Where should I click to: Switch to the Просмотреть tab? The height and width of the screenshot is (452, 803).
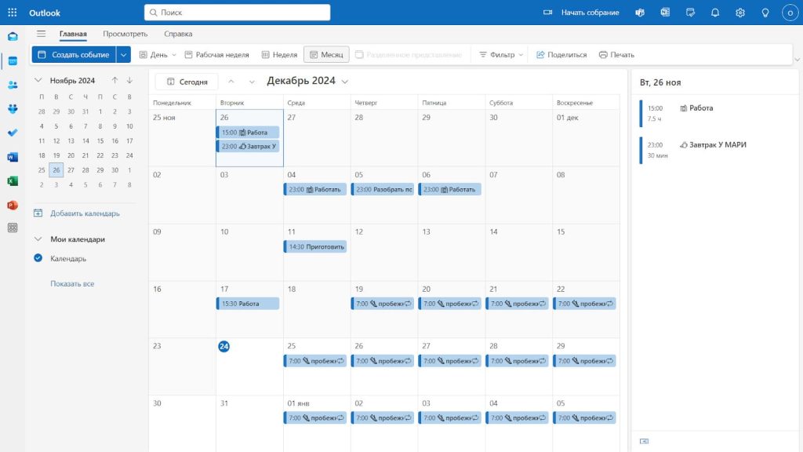tap(125, 34)
